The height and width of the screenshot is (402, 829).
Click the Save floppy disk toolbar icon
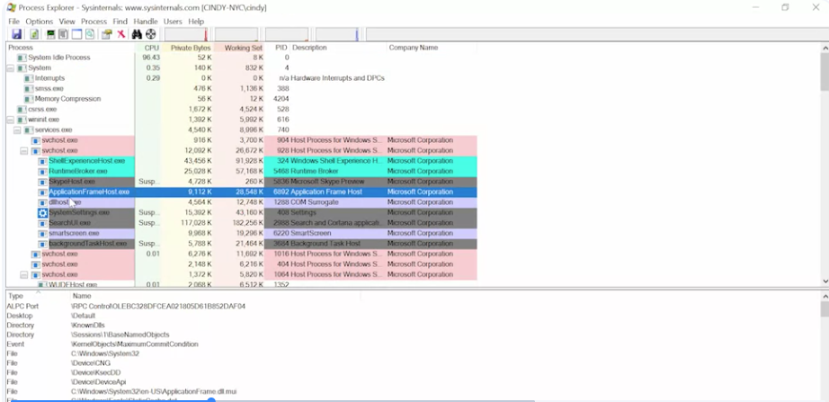[16, 34]
